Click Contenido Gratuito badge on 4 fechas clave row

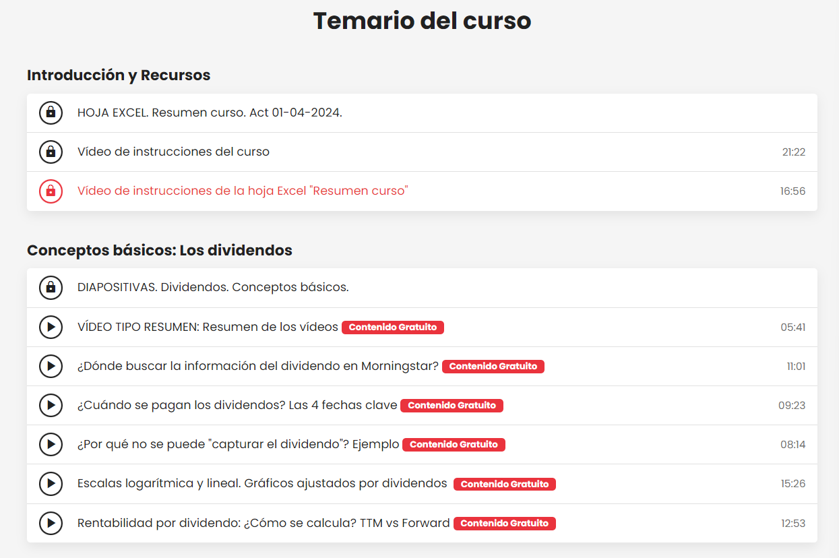[452, 406]
